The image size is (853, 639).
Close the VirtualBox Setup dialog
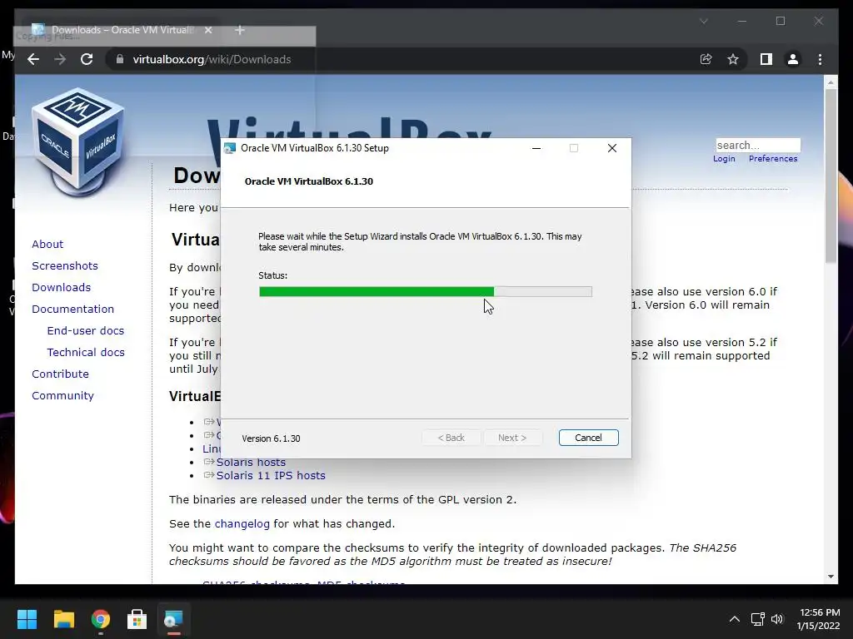612,148
